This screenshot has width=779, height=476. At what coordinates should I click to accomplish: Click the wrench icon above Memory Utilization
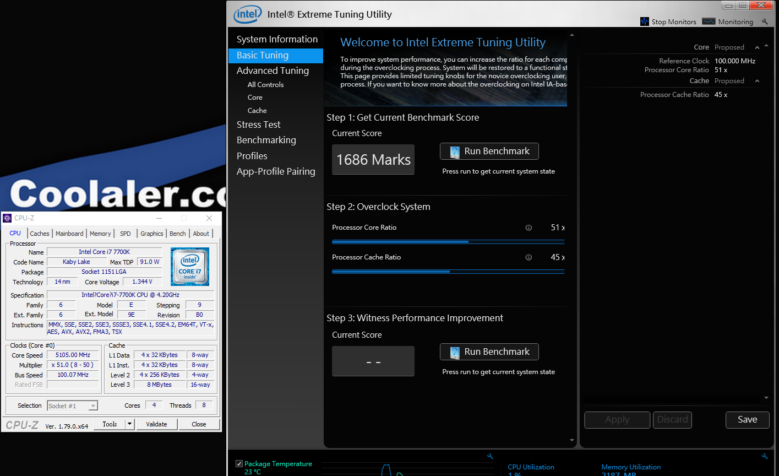tap(765, 456)
